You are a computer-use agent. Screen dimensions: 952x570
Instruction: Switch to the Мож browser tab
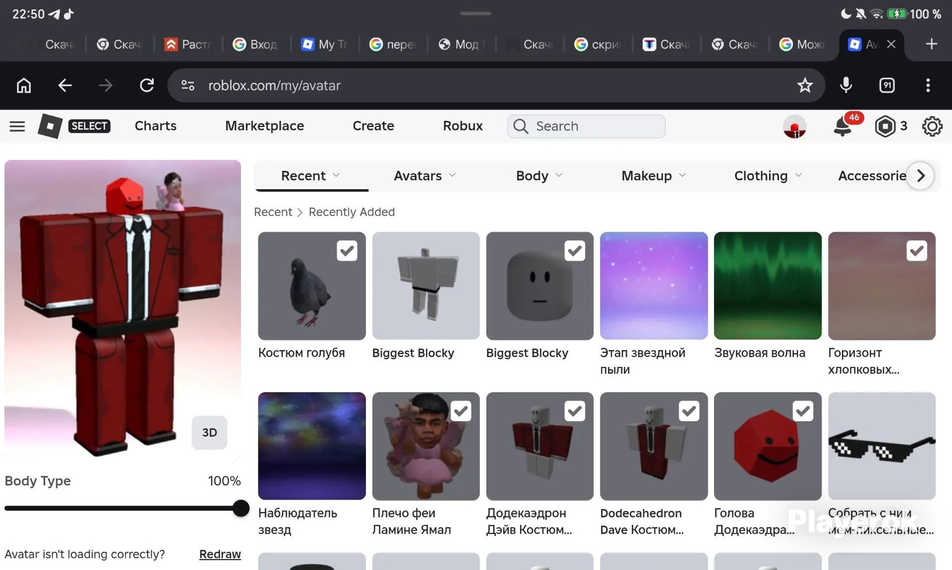tap(803, 44)
